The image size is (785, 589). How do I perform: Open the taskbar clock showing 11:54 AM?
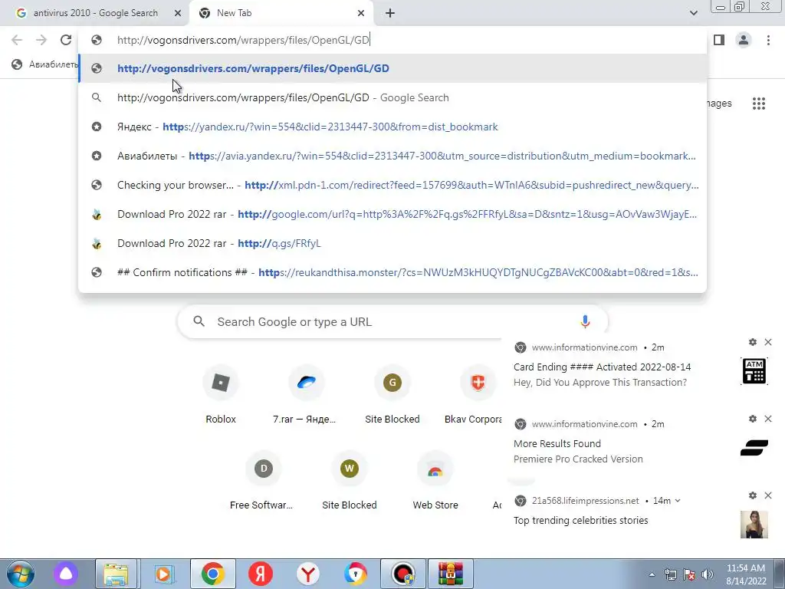(x=746, y=574)
